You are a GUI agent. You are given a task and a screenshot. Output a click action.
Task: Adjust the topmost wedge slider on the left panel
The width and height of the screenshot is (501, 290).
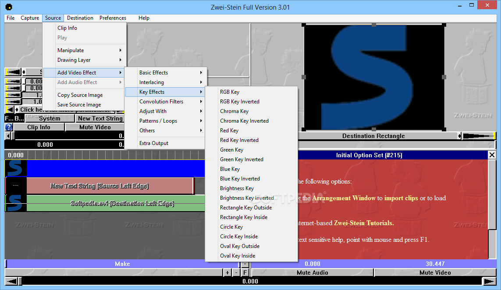[13, 72]
